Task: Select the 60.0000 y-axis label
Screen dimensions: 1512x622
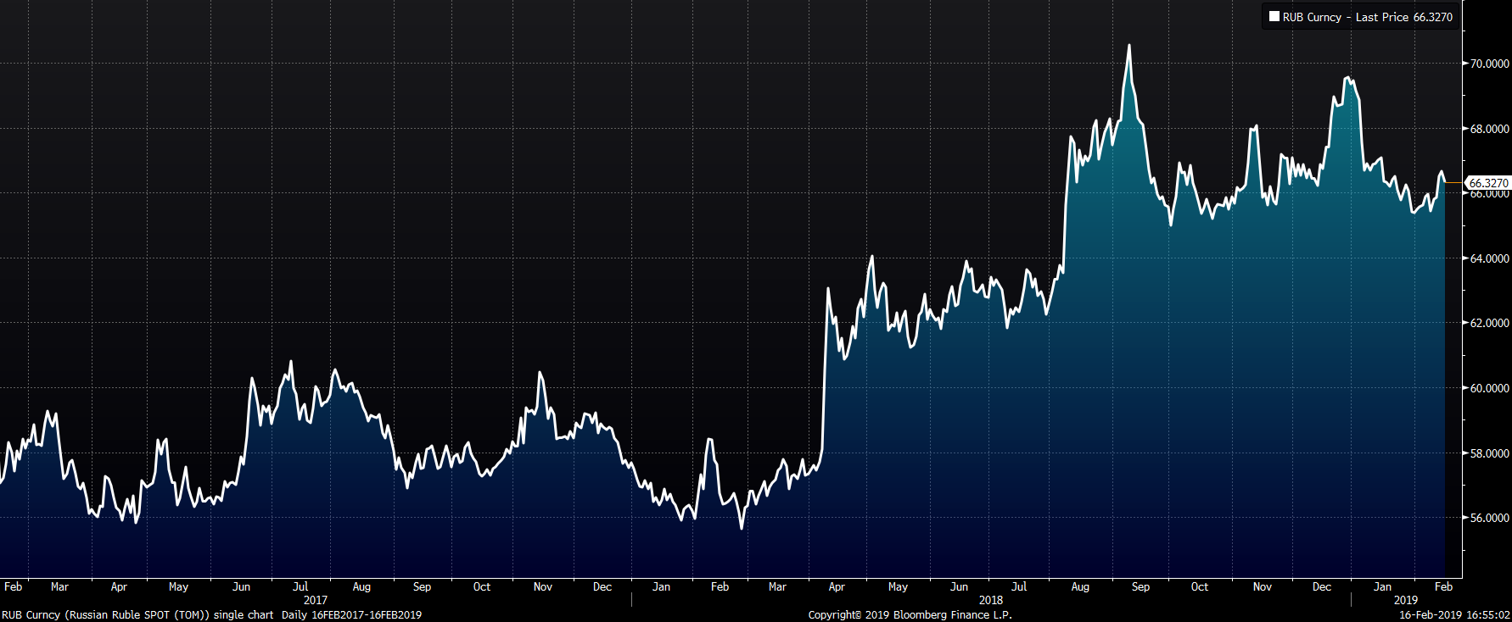Action: point(1489,388)
